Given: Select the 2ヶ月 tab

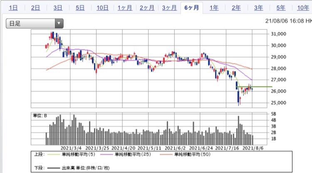Looking at the screenshot, I should (148, 8).
